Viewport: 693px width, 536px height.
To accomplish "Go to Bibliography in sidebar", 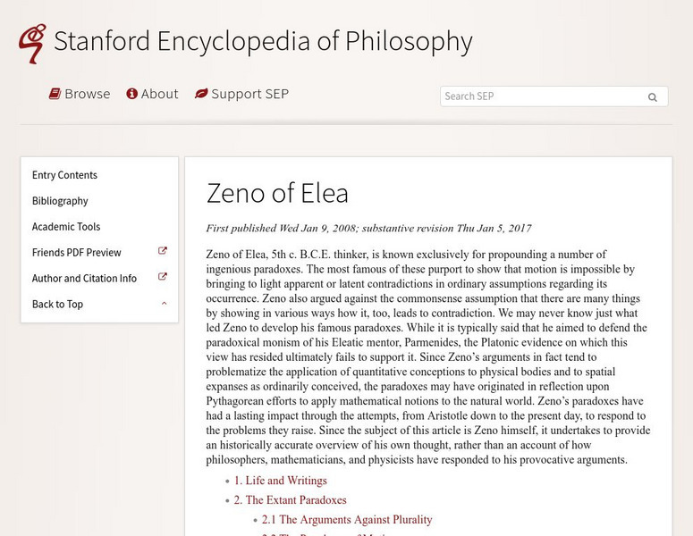I will pos(60,201).
